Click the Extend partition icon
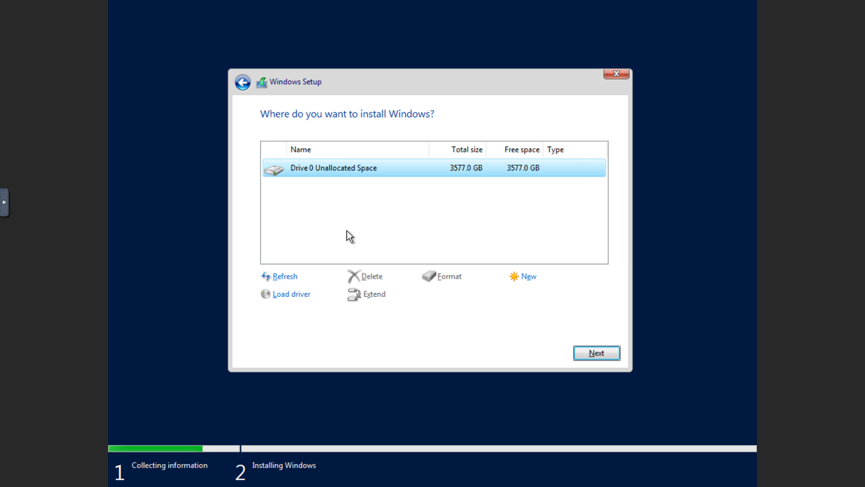Screen dimensions: 865x487 [354, 294]
